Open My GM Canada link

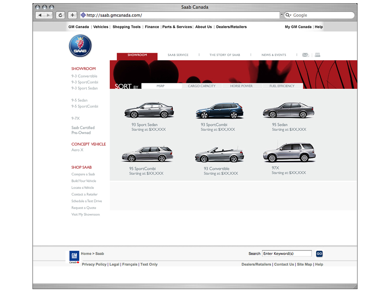point(298,27)
